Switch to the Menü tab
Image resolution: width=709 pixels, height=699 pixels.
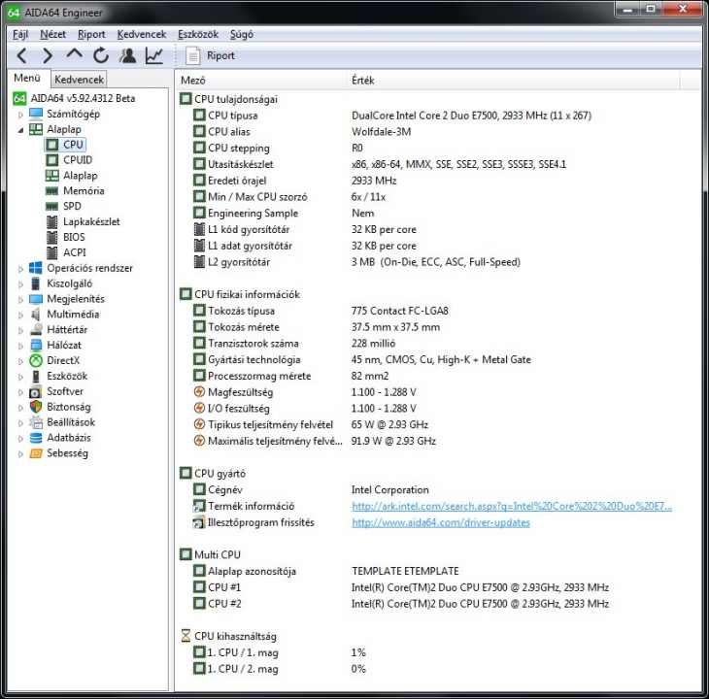click(27, 79)
